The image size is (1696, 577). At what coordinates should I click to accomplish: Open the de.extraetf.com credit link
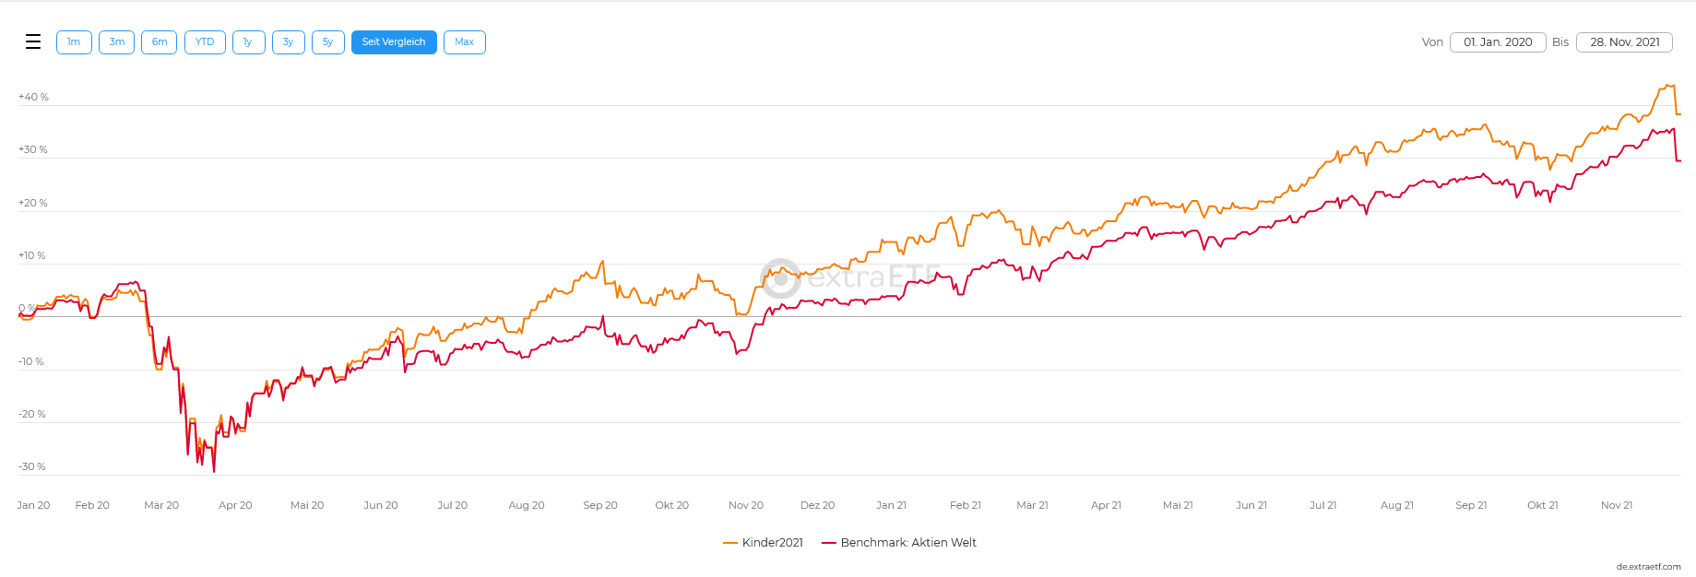[1648, 567]
